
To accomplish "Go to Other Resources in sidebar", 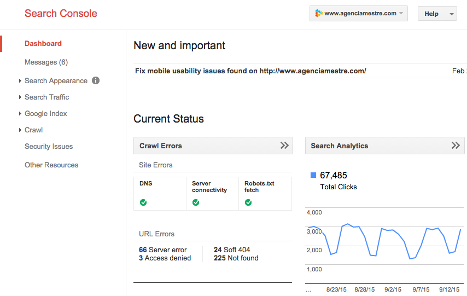I will (51, 165).
